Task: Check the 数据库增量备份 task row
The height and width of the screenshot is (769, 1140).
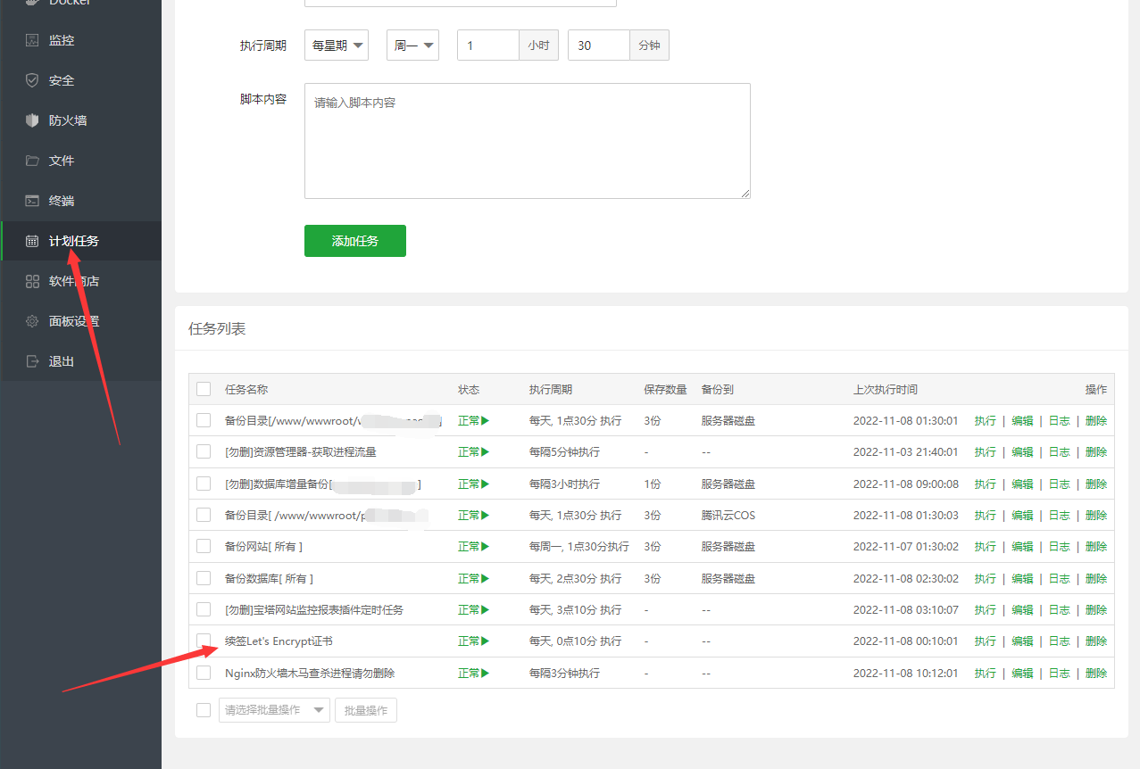Action: (x=204, y=484)
